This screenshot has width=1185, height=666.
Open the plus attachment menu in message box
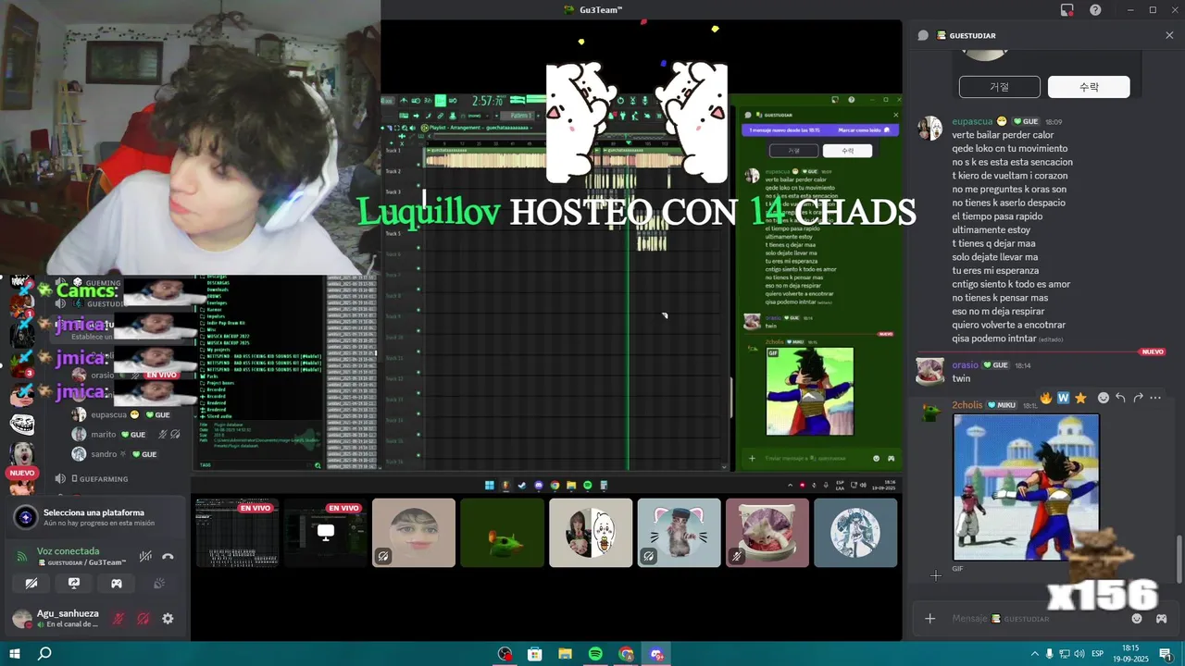(x=930, y=619)
